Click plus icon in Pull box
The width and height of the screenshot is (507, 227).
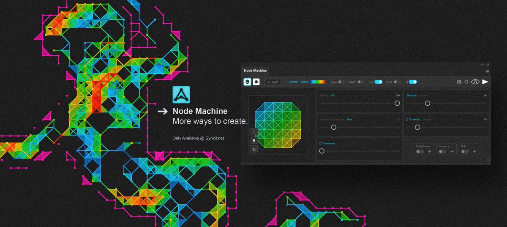pos(474,151)
